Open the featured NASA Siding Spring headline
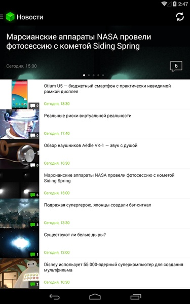This screenshot has height=304, width=190. (x=79, y=42)
